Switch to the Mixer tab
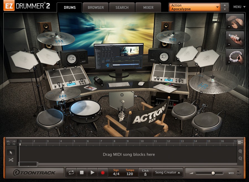 click(148, 7)
